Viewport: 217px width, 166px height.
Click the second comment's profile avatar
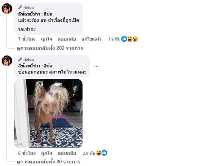coord(7,61)
